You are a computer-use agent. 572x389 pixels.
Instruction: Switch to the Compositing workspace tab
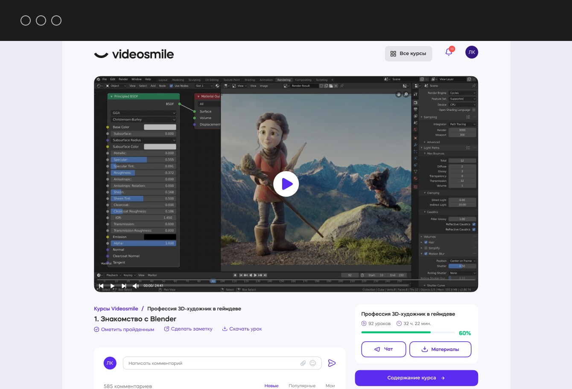pos(304,80)
